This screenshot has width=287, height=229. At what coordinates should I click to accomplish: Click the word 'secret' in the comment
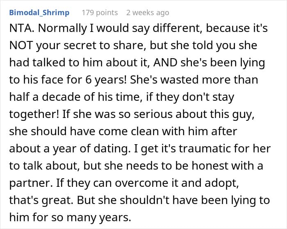80,45
